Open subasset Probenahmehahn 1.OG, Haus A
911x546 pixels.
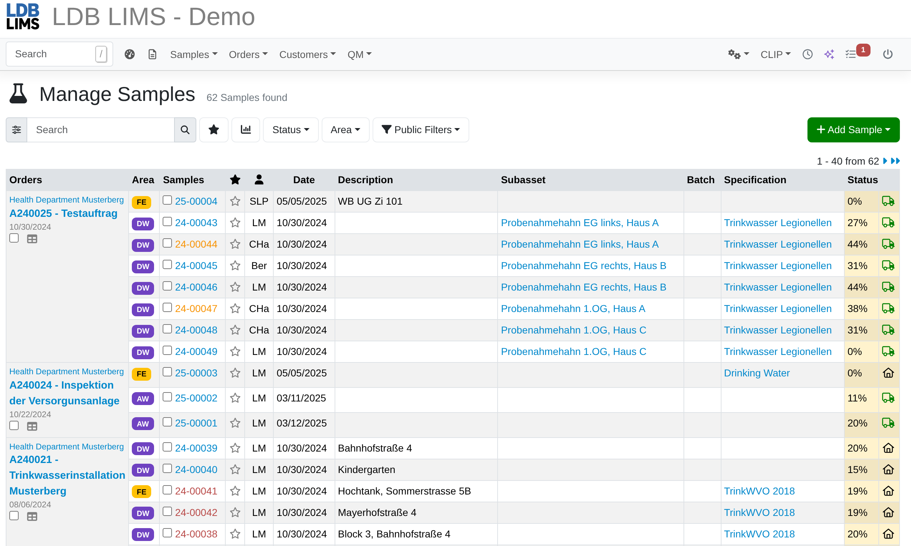click(x=573, y=309)
